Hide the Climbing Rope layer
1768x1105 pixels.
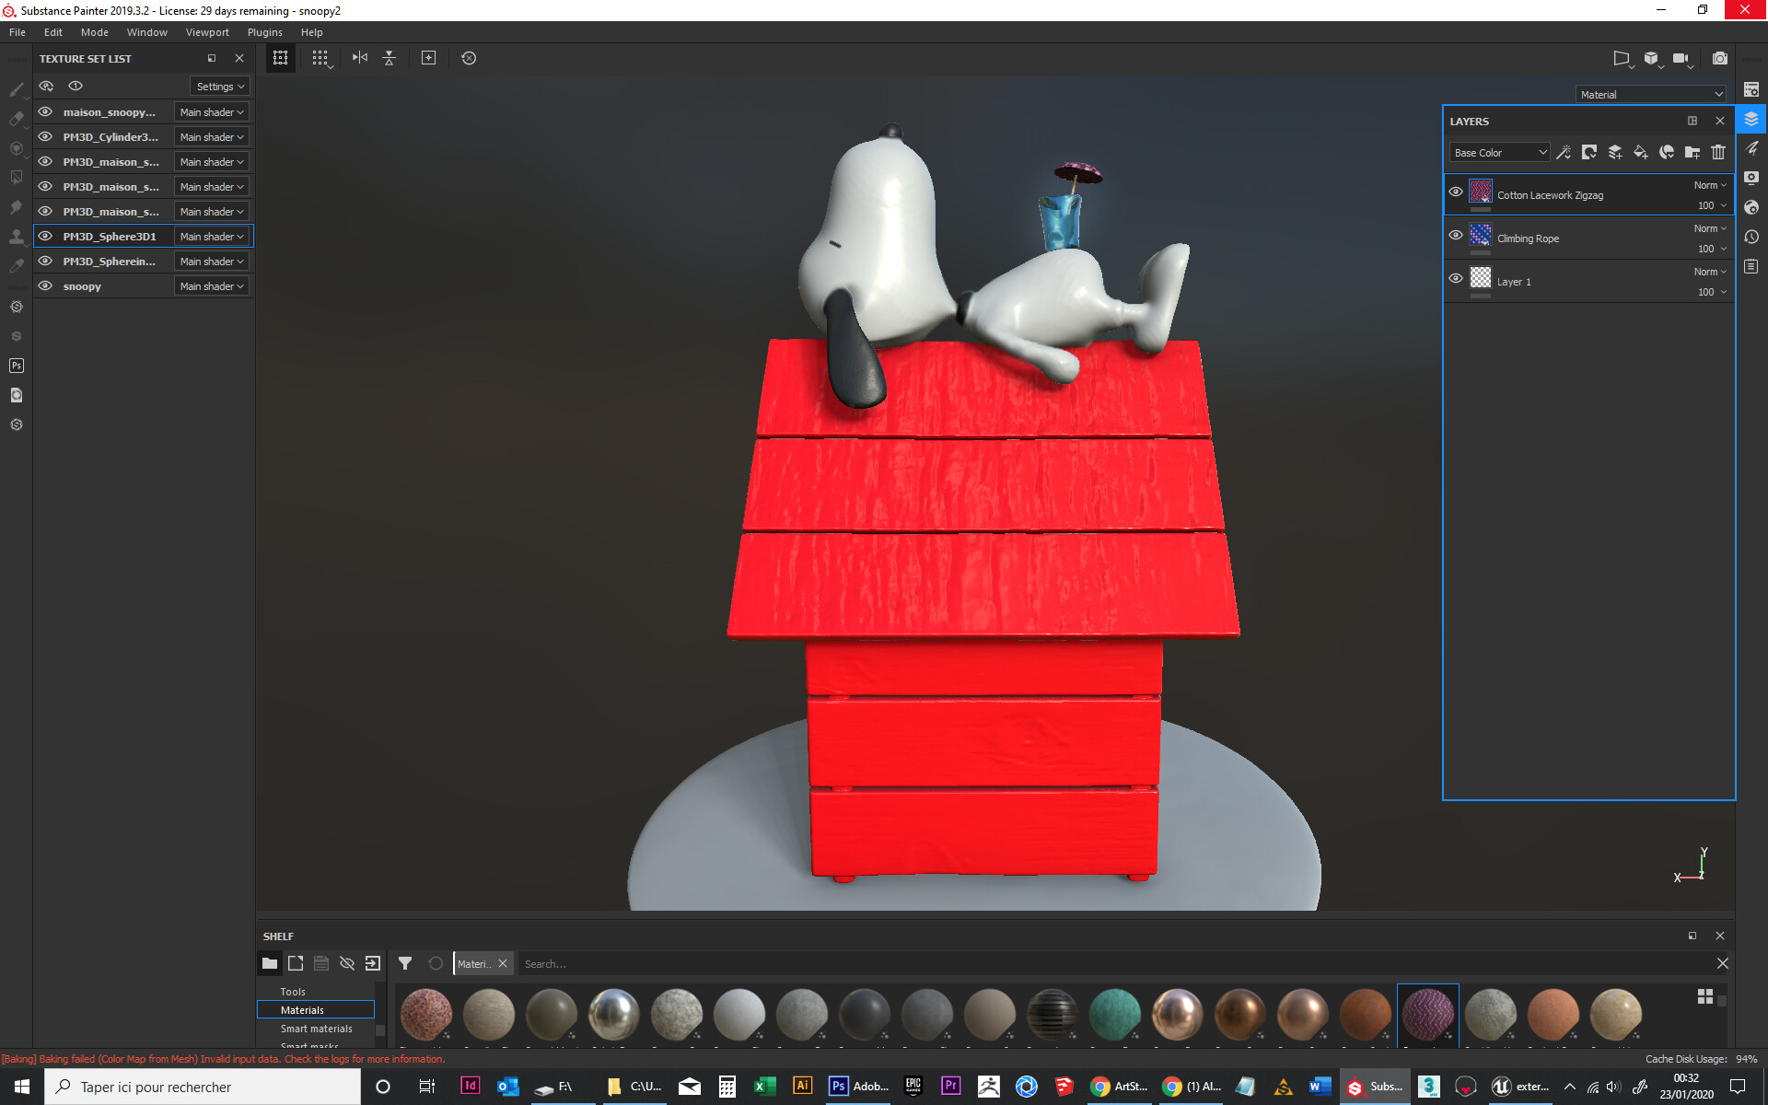point(1456,235)
